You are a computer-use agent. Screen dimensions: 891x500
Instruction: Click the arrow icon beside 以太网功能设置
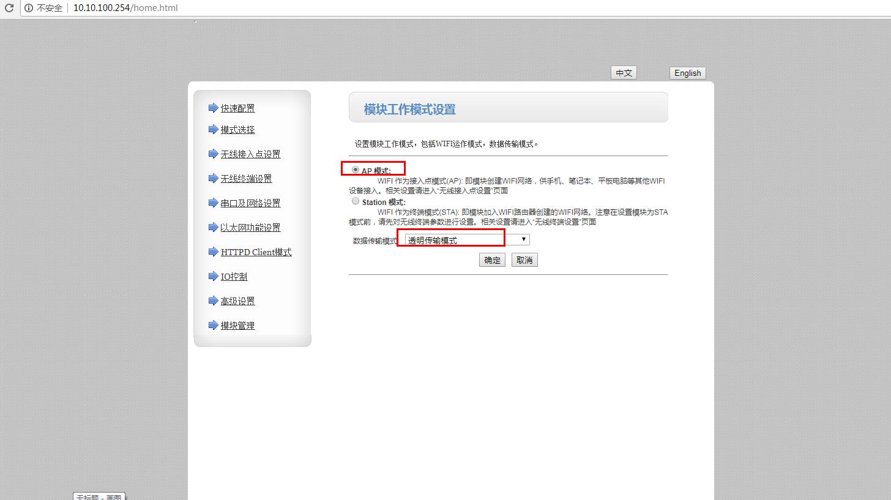click(213, 228)
